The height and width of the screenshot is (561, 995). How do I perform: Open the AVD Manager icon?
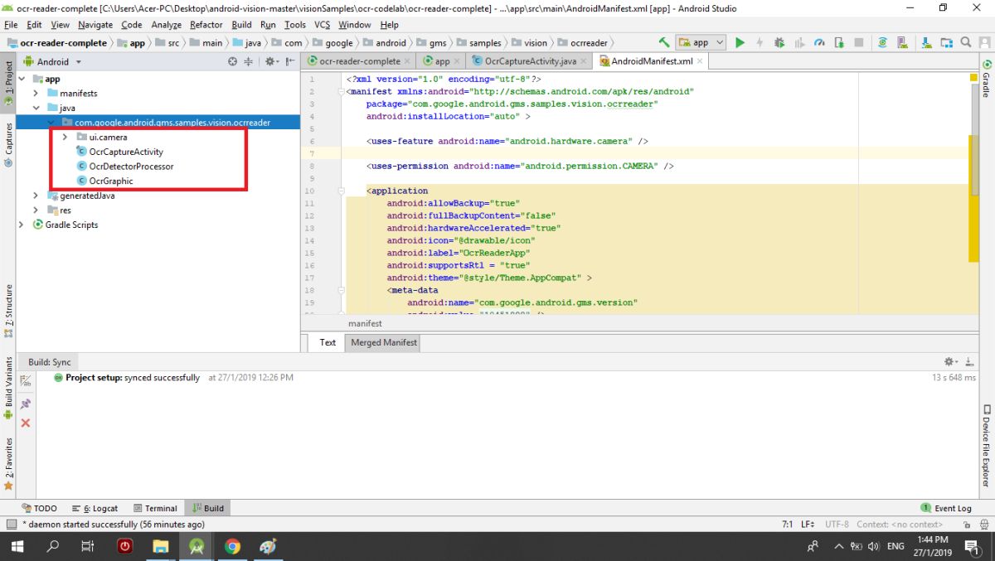tap(904, 42)
